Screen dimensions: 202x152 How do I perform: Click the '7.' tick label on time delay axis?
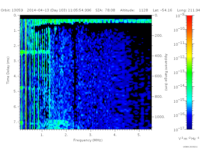(x=15, y=122)
